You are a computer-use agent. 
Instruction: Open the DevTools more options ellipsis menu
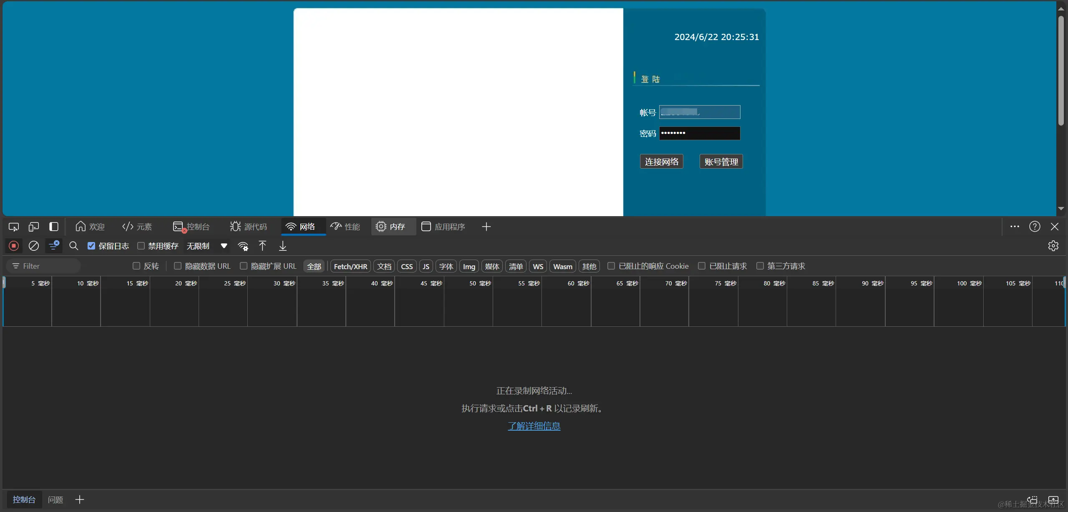(1015, 227)
